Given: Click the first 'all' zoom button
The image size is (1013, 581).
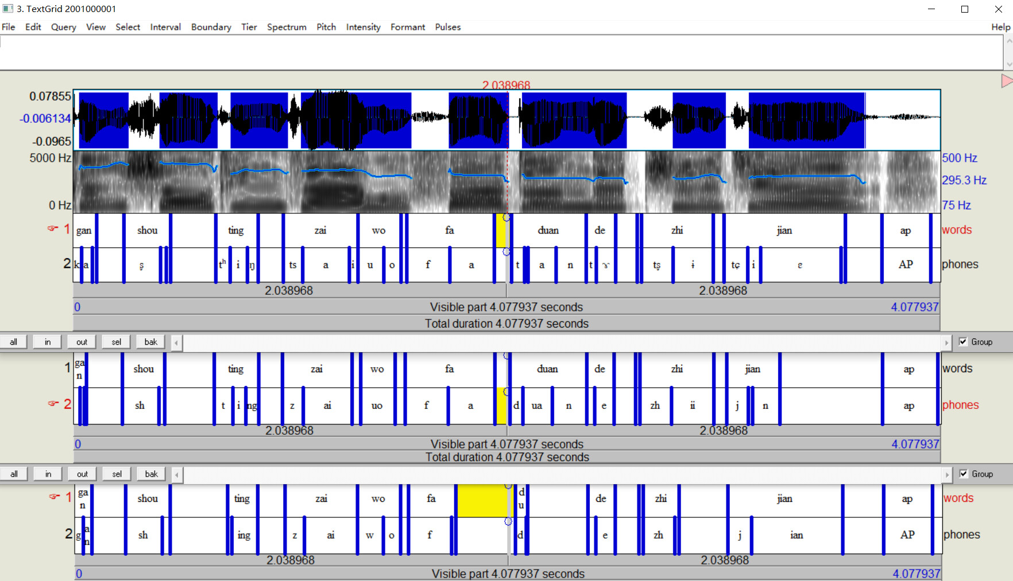Looking at the screenshot, I should coord(13,342).
